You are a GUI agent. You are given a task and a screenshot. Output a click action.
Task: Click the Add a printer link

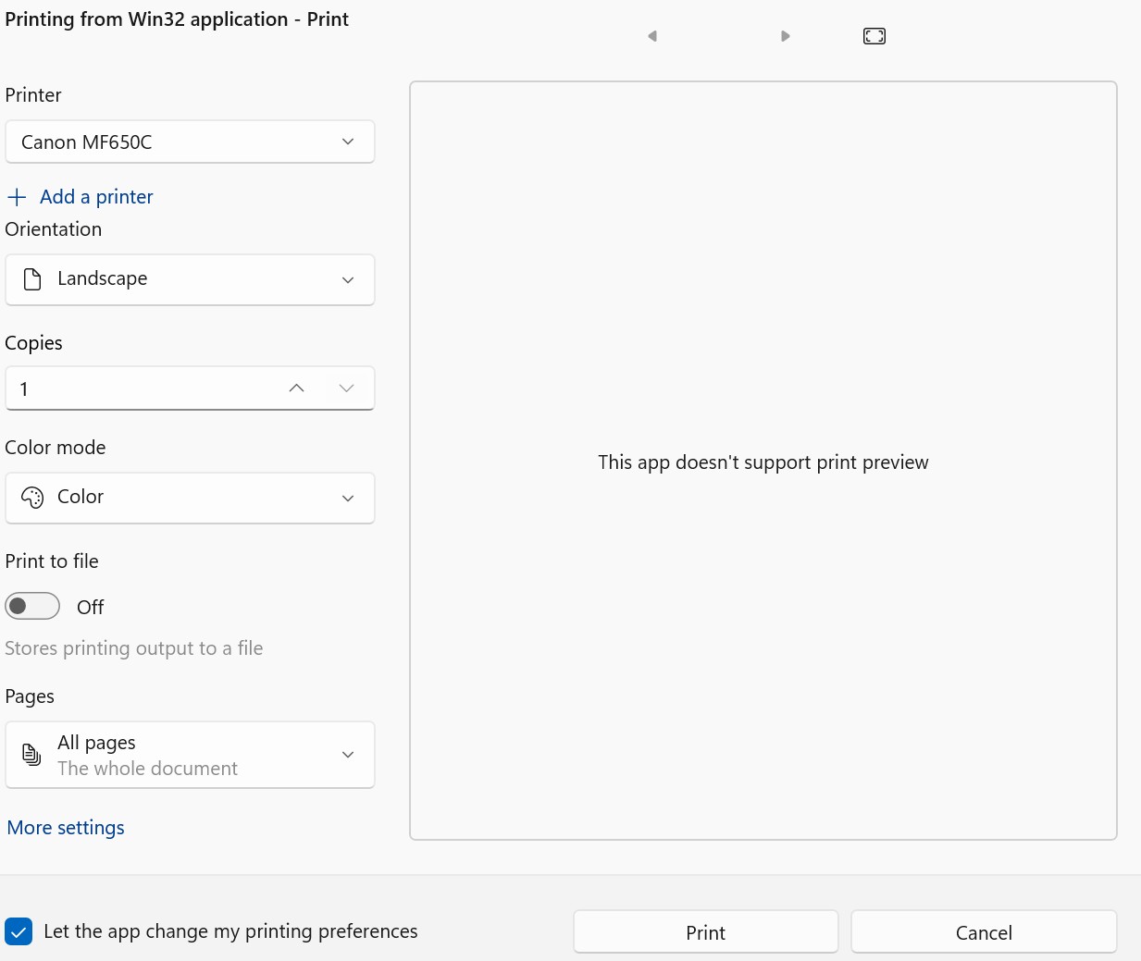96,197
